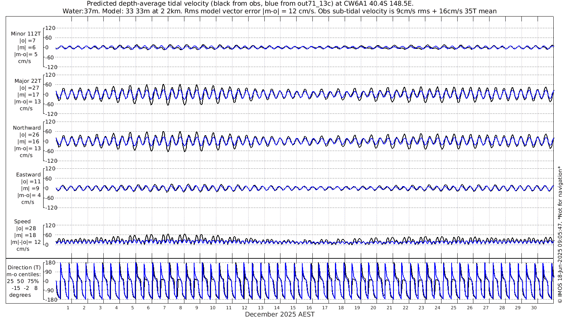The image size is (565, 323).
Task: Click the 'Eastward' panel label
Action: 28,174
